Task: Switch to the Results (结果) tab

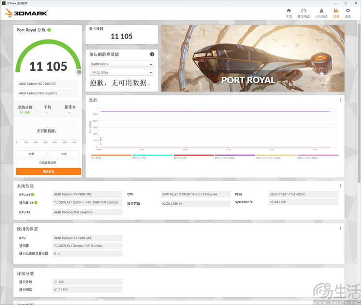Action: [x=336, y=13]
